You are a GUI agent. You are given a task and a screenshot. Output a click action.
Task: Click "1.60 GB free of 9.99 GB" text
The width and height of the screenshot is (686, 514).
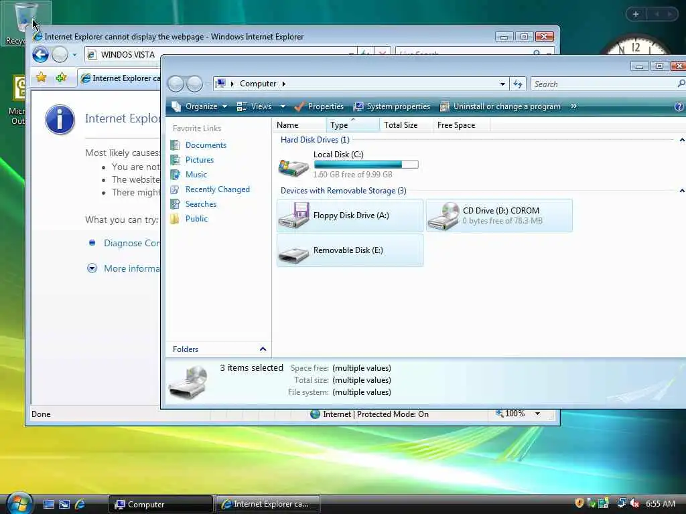click(x=352, y=175)
